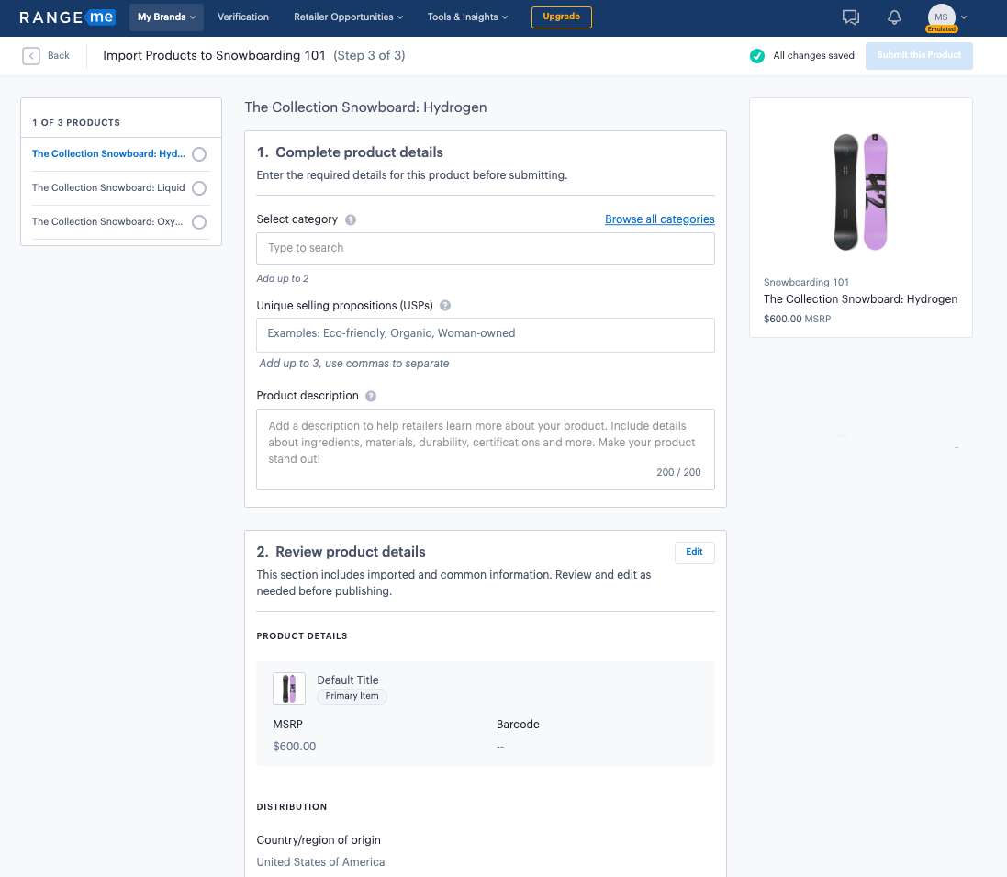The height and width of the screenshot is (877, 1007).
Task: Click help icon beside Select category
Action: [351, 220]
